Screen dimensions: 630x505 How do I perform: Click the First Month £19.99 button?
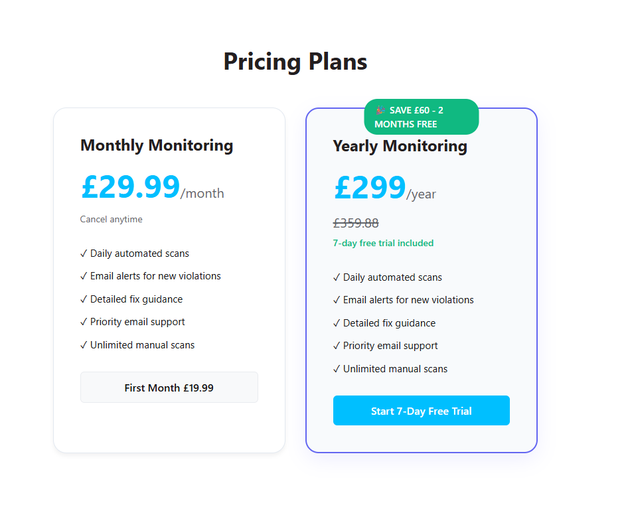click(169, 388)
